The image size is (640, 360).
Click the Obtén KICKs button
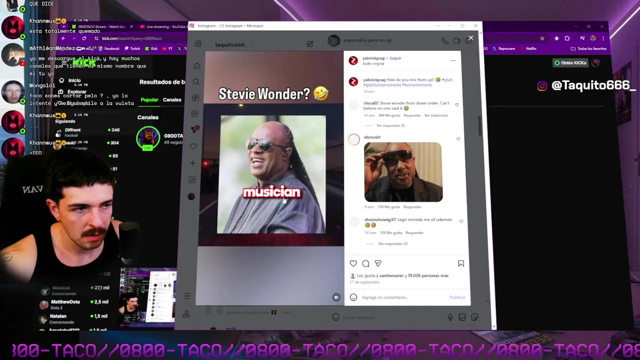[x=570, y=62]
